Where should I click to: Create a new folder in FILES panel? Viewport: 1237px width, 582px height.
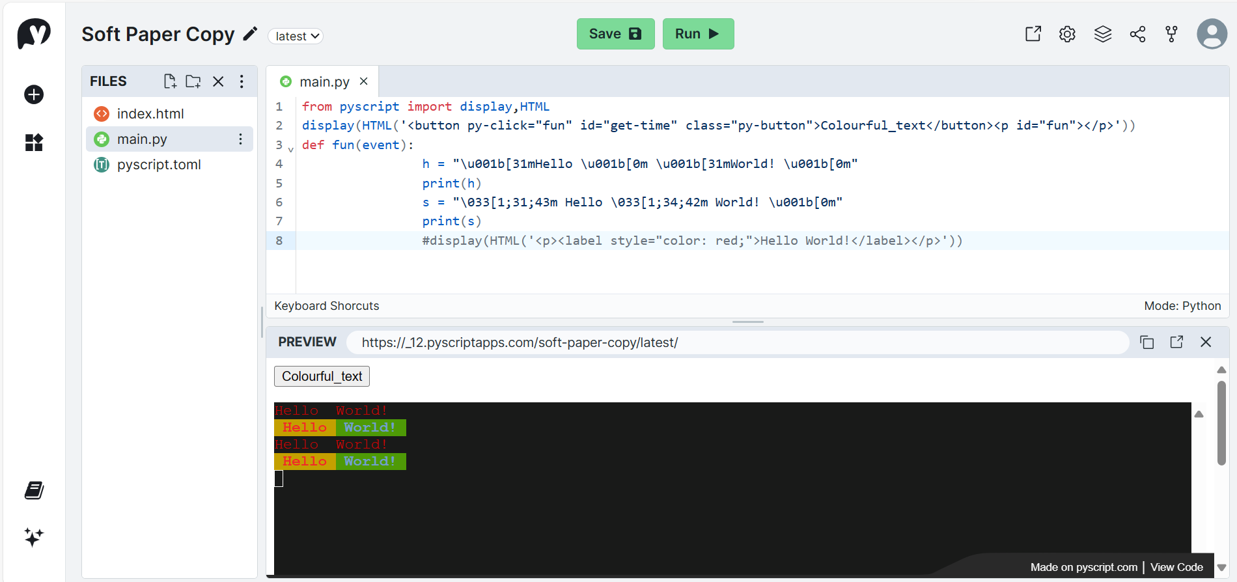pyautogui.click(x=193, y=81)
